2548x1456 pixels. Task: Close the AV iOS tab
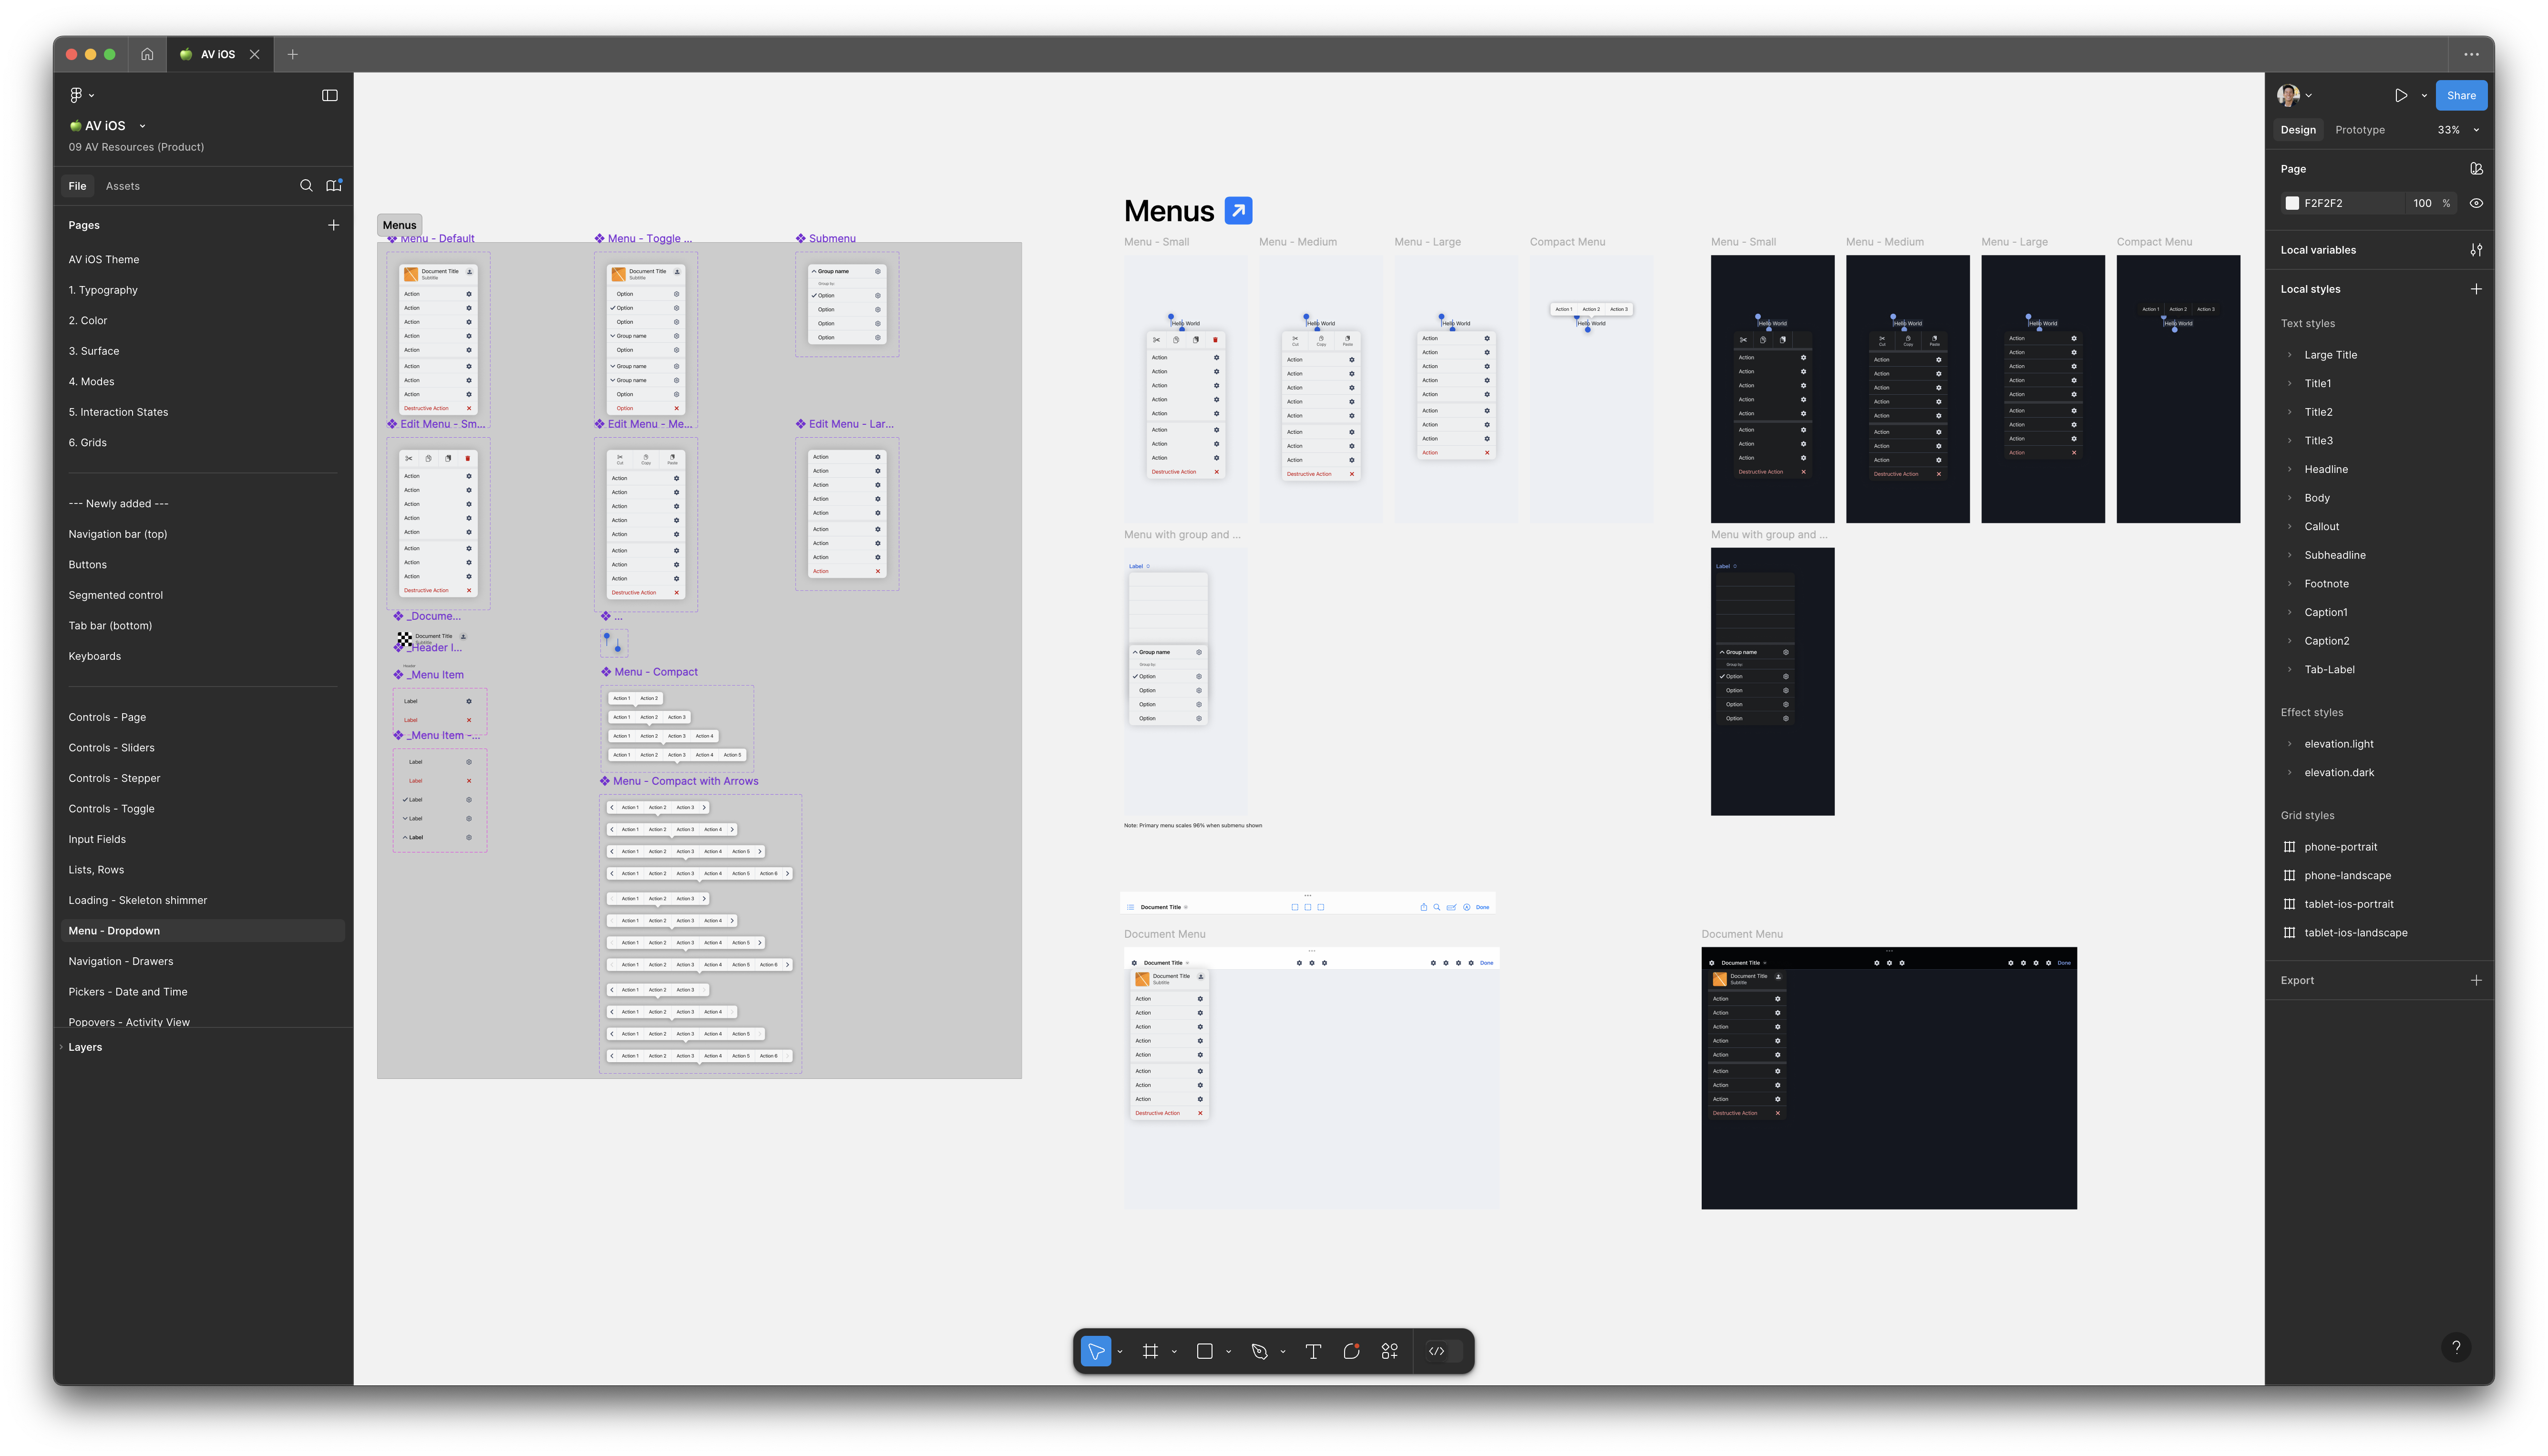pos(255,54)
